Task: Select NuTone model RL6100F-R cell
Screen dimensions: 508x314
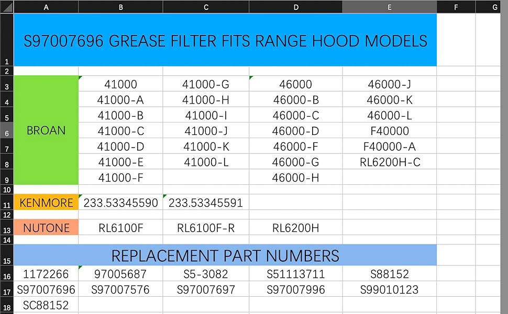Action: (206, 228)
